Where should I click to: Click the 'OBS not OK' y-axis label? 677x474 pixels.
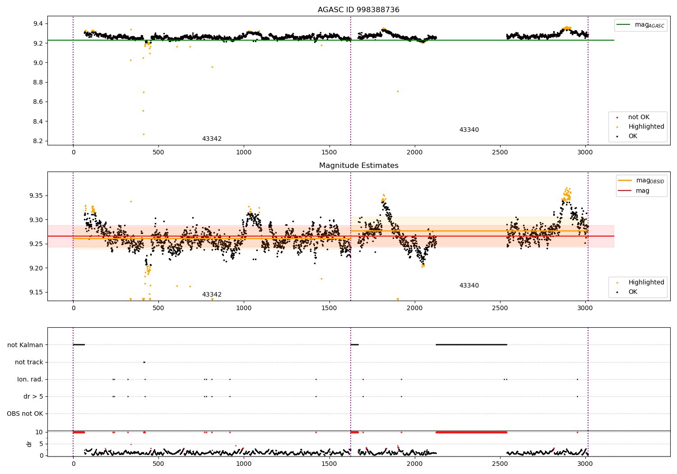point(25,414)
